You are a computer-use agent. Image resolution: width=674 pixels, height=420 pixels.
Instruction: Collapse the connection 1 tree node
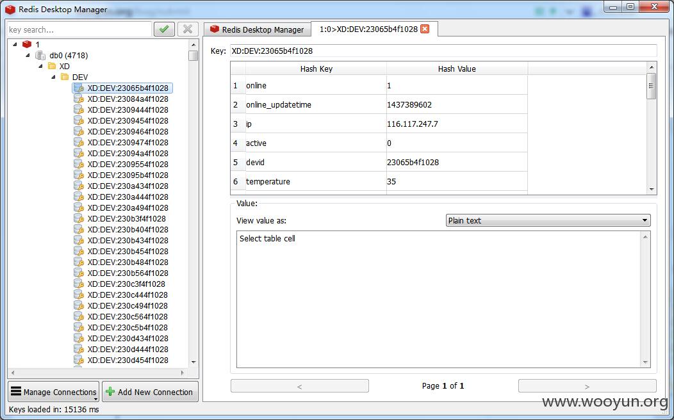point(15,44)
